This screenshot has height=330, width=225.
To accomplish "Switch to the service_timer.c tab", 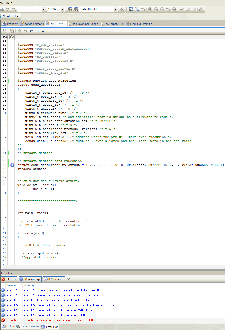I will [32, 24].
